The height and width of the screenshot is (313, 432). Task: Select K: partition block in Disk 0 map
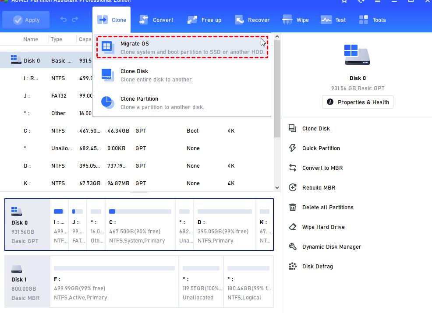click(265, 225)
